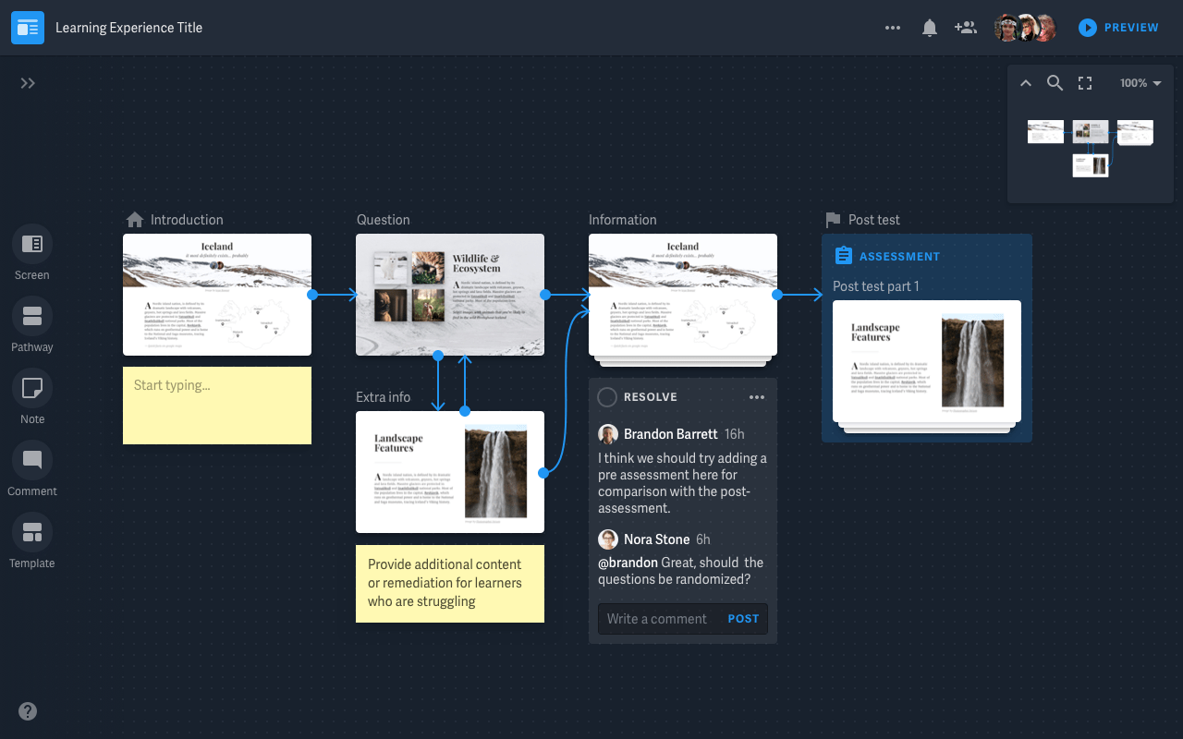Expand the left sidebar with double chevron
The height and width of the screenshot is (739, 1183).
(x=28, y=83)
